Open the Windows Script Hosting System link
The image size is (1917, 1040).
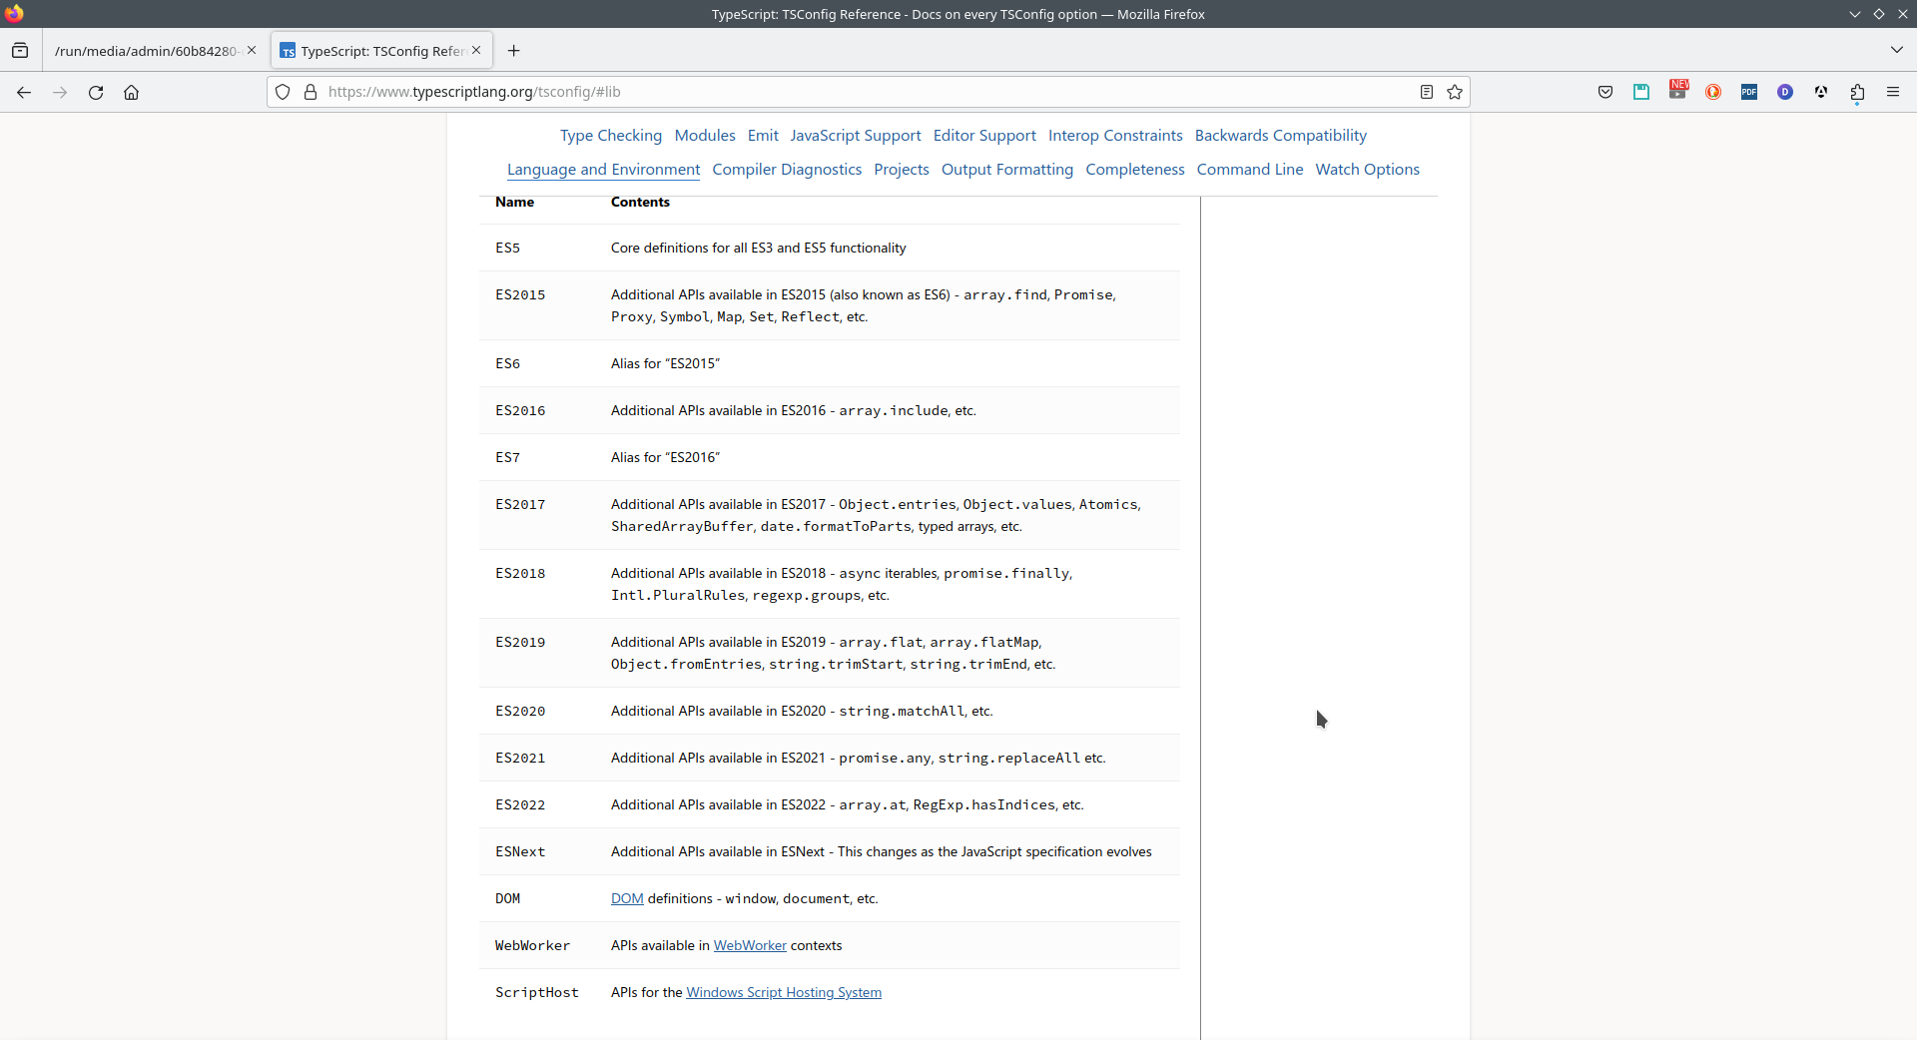tap(784, 992)
